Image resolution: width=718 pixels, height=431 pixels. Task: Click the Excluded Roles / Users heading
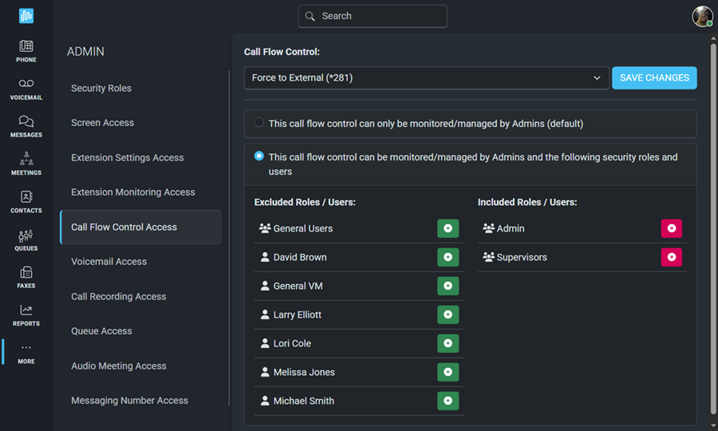click(x=305, y=202)
